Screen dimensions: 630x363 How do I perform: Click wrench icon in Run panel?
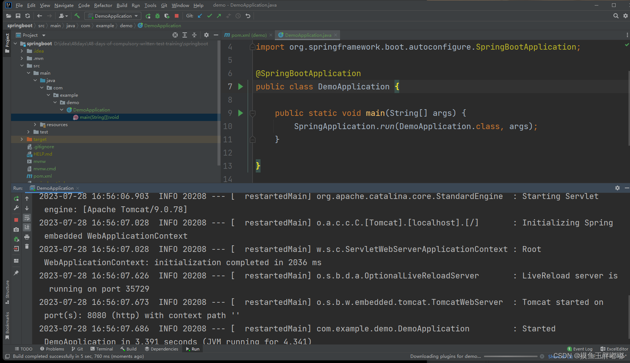pos(16,208)
